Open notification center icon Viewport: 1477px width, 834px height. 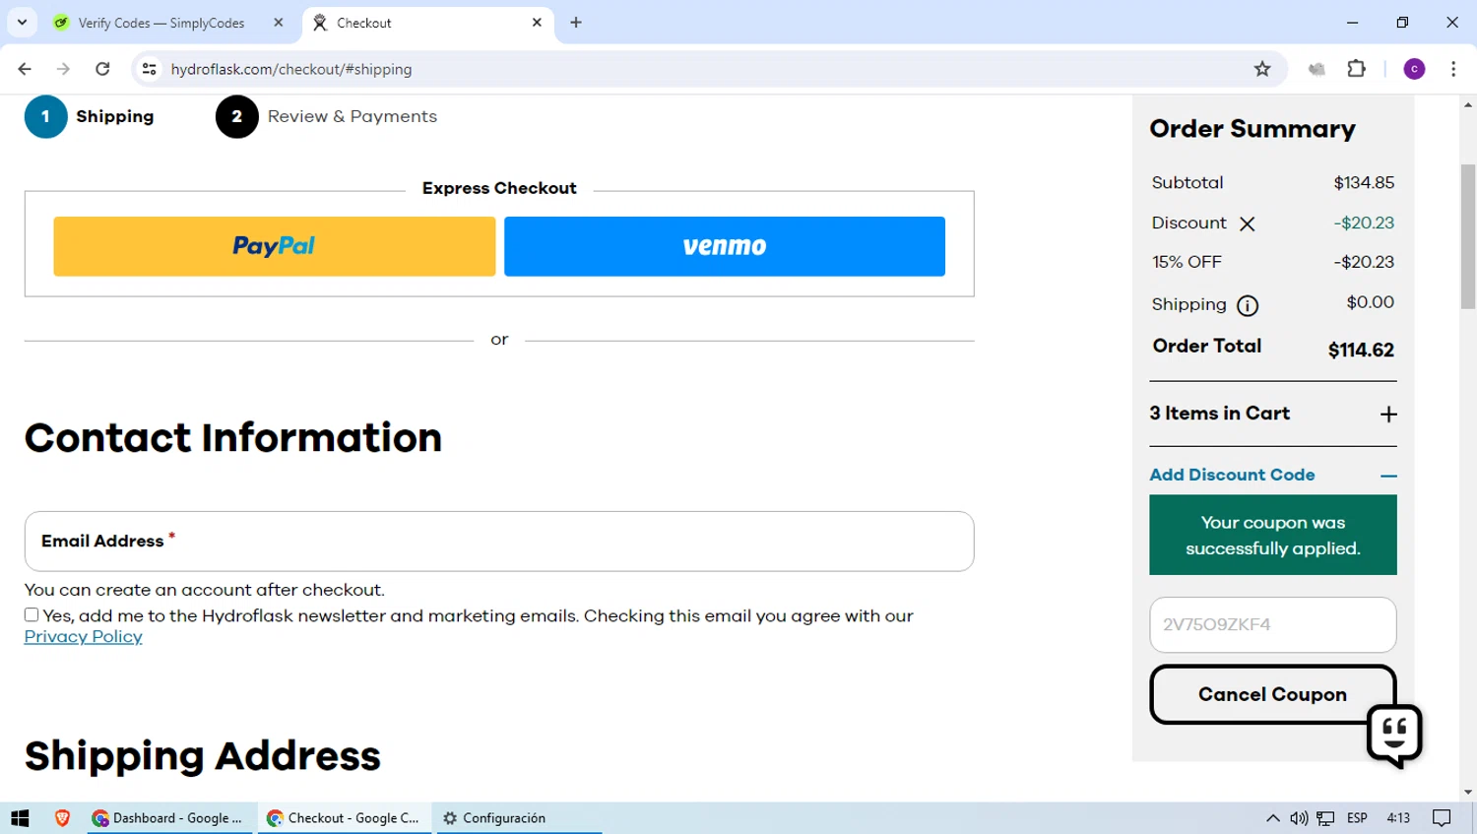(x=1442, y=818)
